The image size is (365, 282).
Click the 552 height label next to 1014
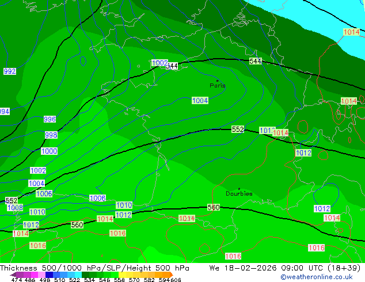[238, 129]
